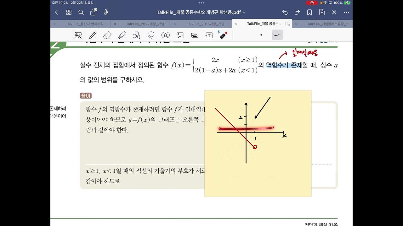Close the TalkFile_개뿔 공통수 tab
Screen dimensions: 403x226
(236, 24)
